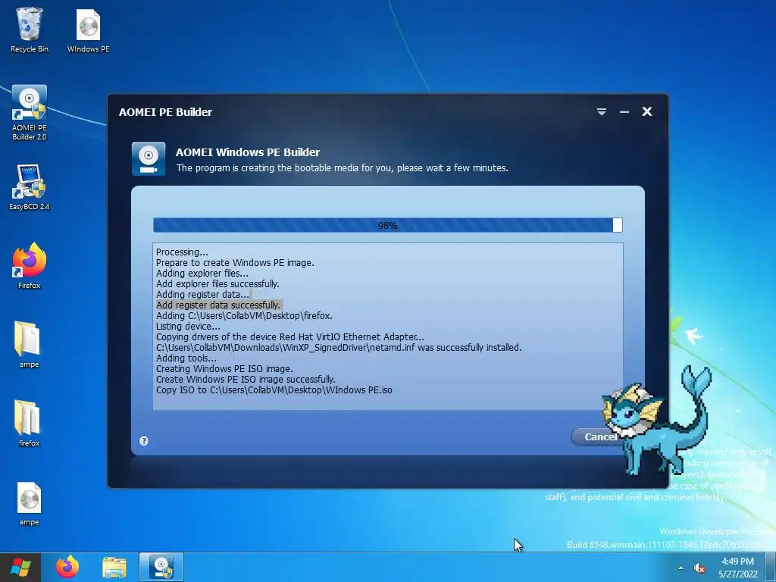This screenshot has width=776, height=582.
Task: Click the muted volume tray icon
Action: pos(699,568)
